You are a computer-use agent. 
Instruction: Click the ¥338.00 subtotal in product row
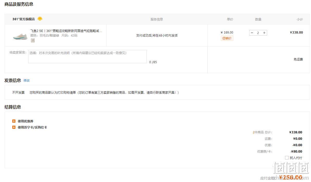point(296,33)
